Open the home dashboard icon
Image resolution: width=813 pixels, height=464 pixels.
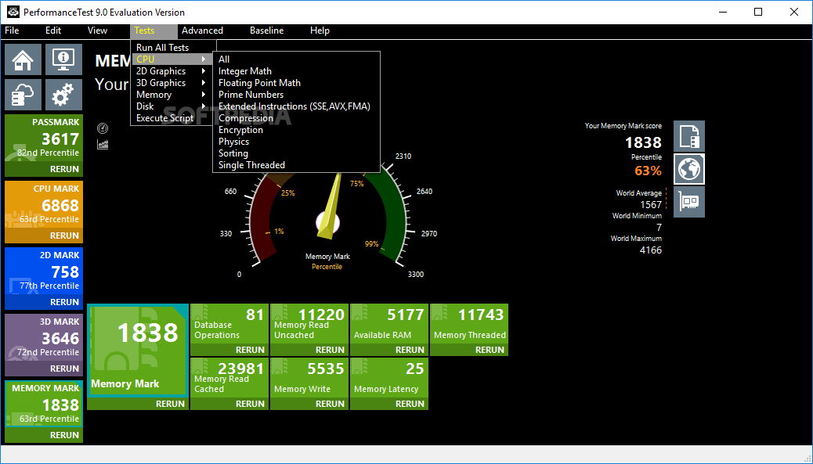(23, 60)
